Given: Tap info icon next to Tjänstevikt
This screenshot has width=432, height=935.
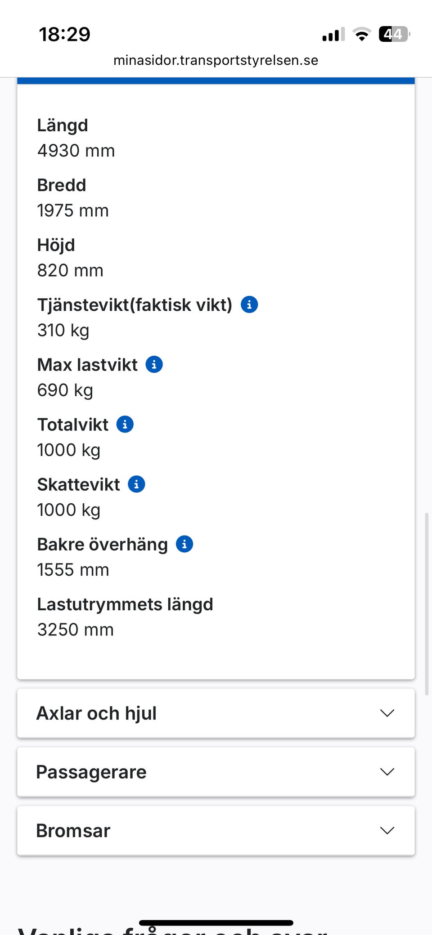Looking at the screenshot, I should coord(249,305).
